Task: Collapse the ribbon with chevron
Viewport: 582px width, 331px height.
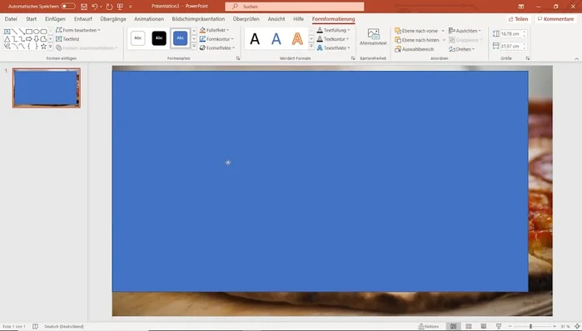Action: pyautogui.click(x=576, y=58)
